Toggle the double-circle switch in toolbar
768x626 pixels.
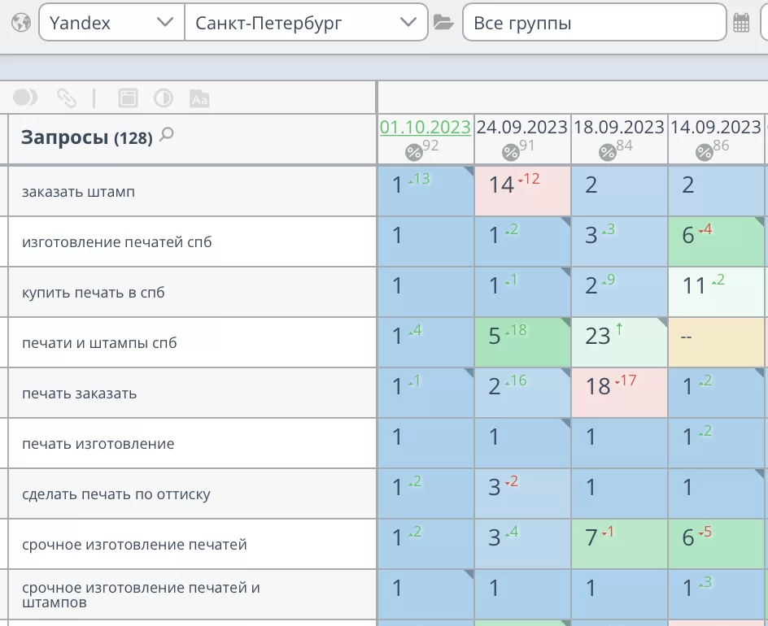pos(25,98)
